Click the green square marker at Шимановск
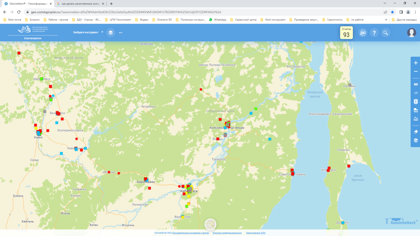The height and width of the screenshot is (236, 420). (x=42, y=79)
